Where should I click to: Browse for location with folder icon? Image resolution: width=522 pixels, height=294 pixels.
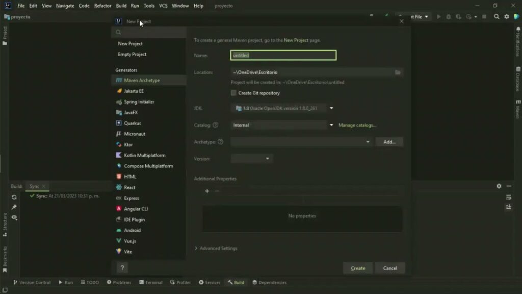(398, 72)
